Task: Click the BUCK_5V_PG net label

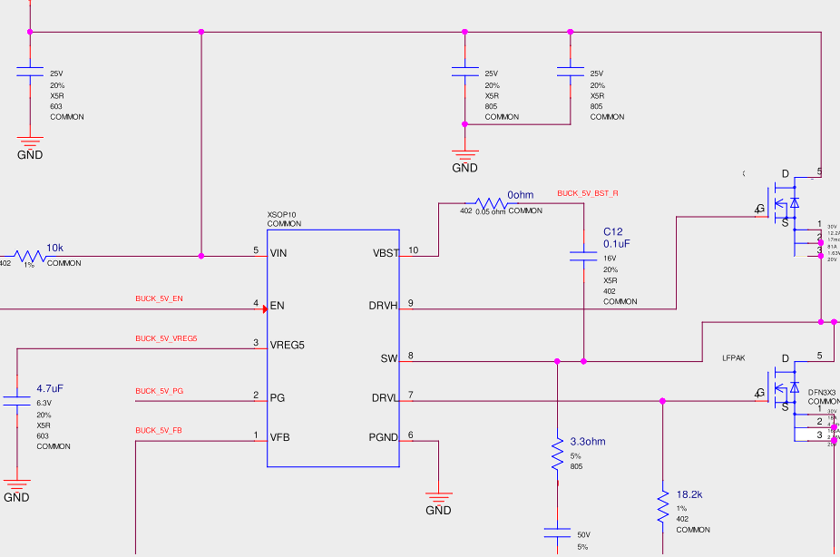Action: point(159,391)
